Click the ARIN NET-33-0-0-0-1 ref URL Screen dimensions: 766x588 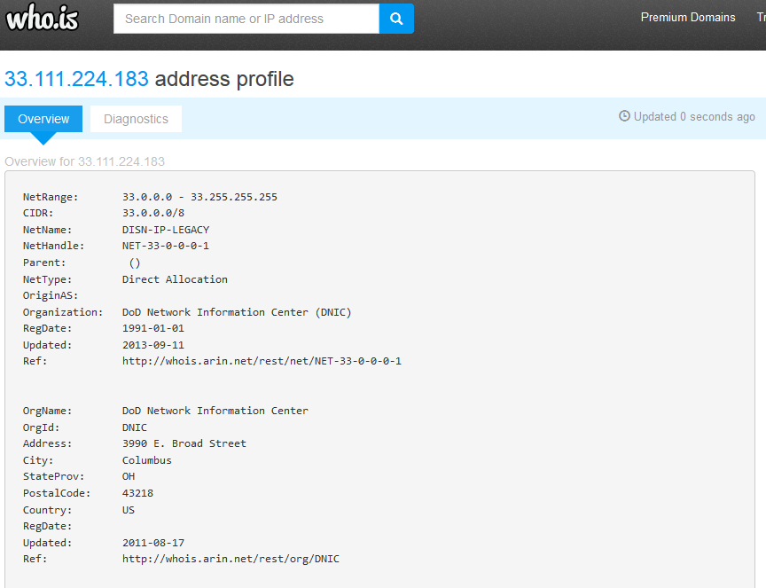(x=262, y=361)
